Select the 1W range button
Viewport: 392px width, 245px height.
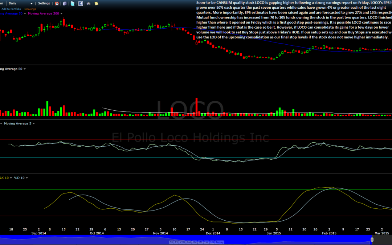(206, 242)
